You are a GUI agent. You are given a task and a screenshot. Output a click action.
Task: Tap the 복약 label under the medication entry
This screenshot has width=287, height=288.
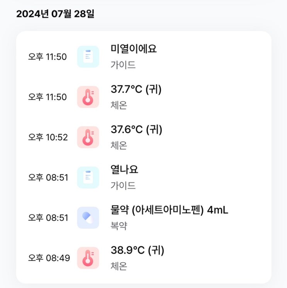pos(119,226)
